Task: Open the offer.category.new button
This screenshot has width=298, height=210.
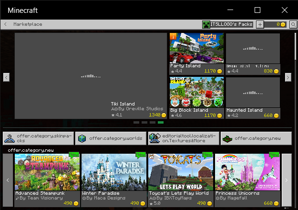Action: 256,138
